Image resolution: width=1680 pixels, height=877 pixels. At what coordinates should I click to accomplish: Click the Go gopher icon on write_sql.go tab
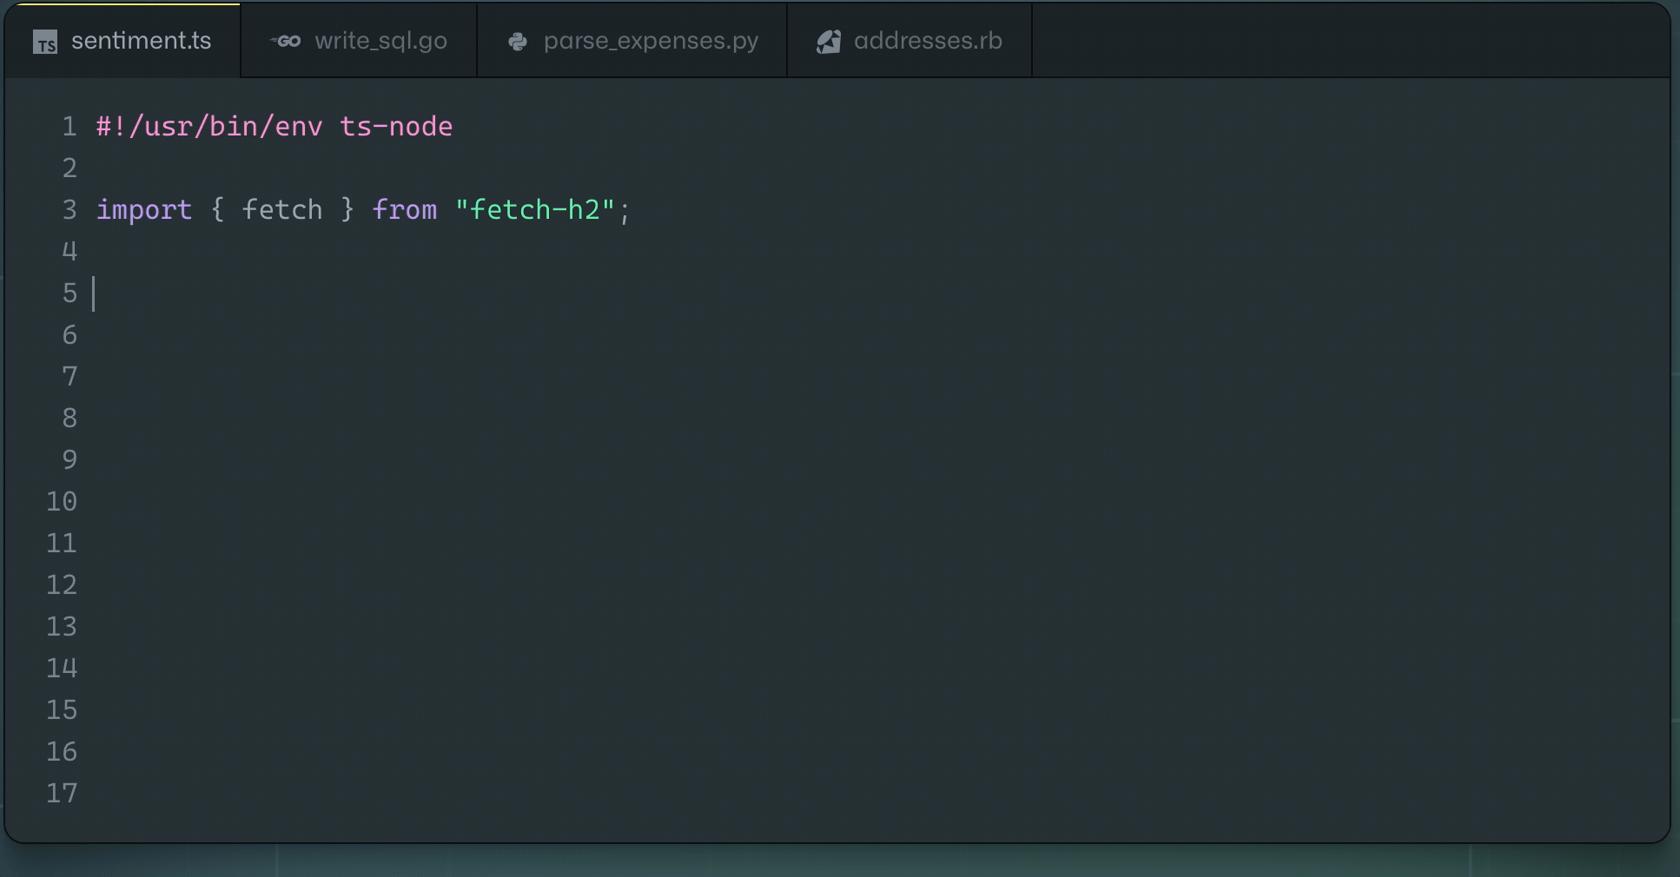tap(287, 40)
